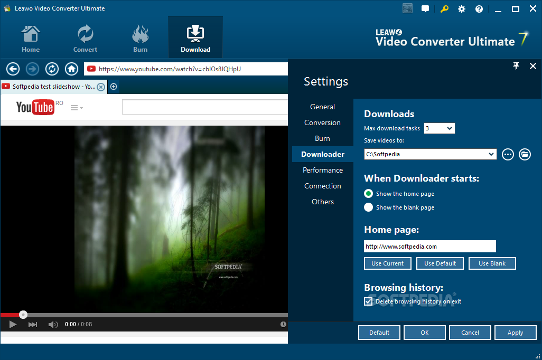Viewport: 542px width, 360px height.
Task: Open the Conversion settings tab
Action: click(x=322, y=122)
